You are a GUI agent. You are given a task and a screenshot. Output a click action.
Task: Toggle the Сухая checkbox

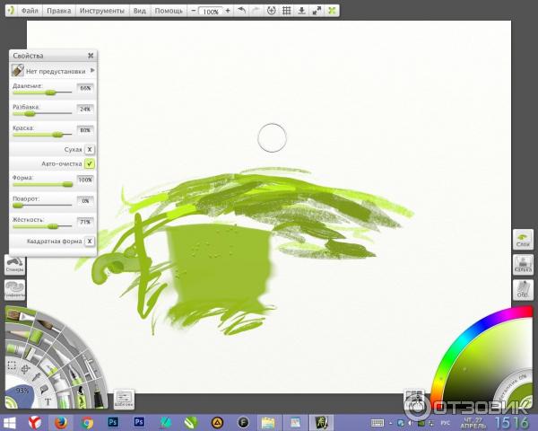(x=90, y=149)
